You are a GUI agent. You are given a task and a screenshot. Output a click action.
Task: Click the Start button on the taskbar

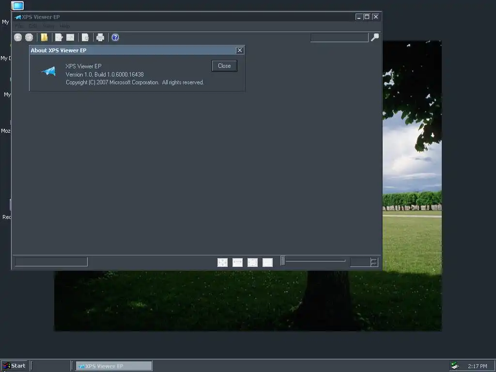pyautogui.click(x=14, y=366)
